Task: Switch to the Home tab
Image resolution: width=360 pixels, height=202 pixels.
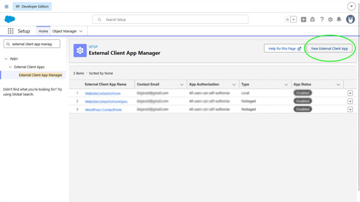Action: coord(43,31)
